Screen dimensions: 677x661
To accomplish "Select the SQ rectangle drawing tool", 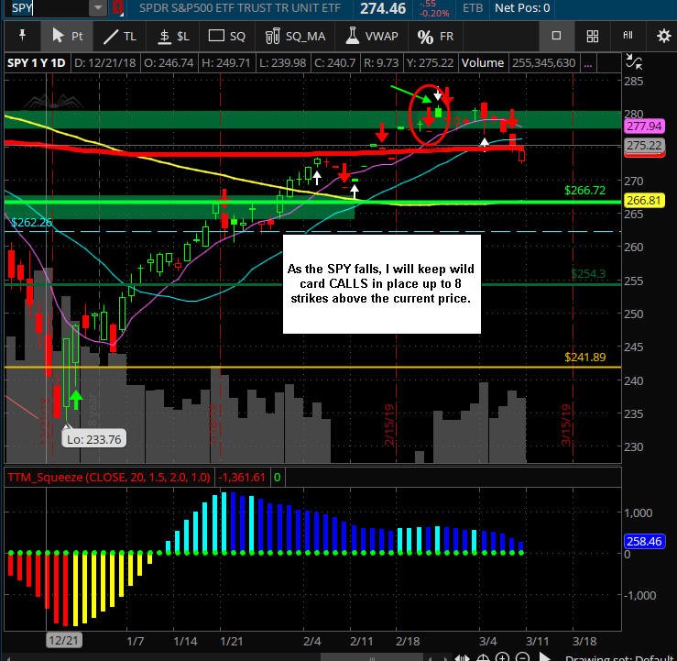I will pos(226,36).
